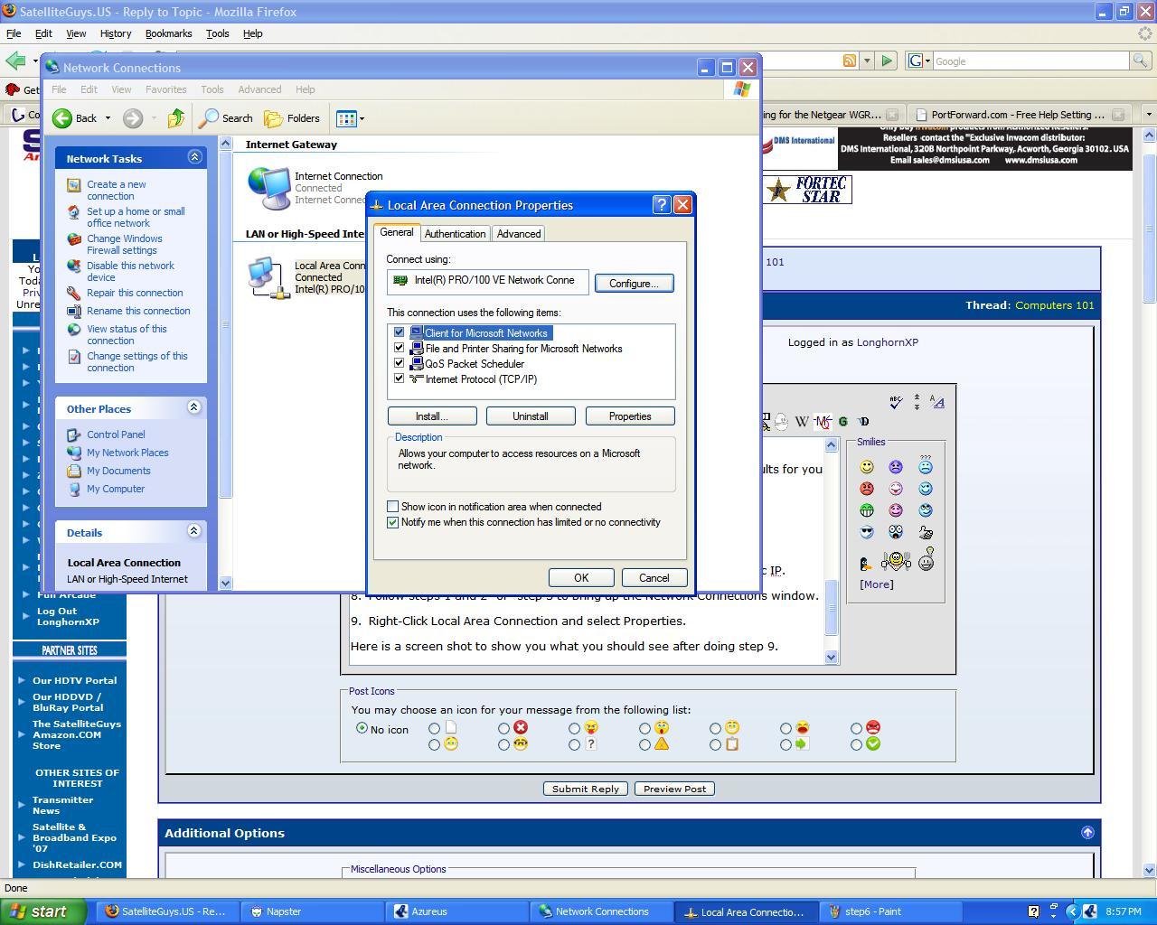This screenshot has width=1157, height=925.
Task: Click More smilies link
Action: (x=877, y=584)
